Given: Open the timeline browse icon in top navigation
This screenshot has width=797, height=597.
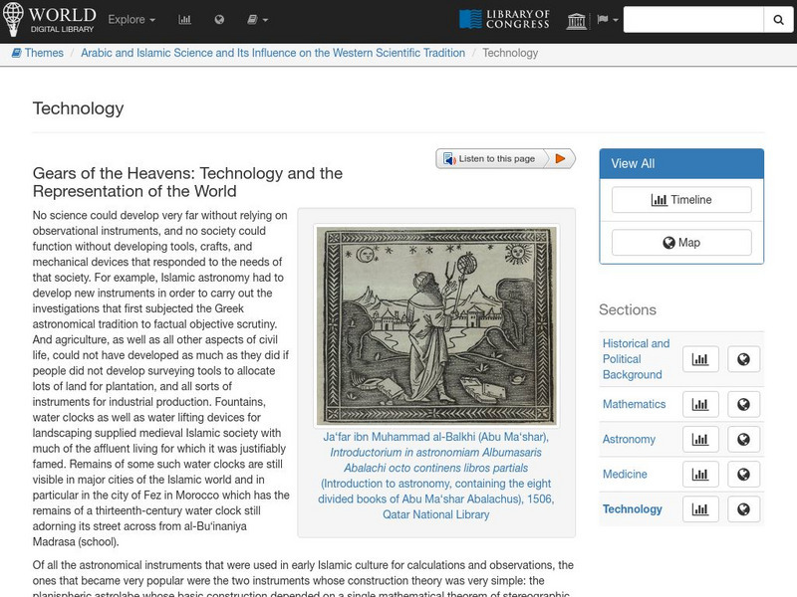Looking at the screenshot, I should (183, 18).
